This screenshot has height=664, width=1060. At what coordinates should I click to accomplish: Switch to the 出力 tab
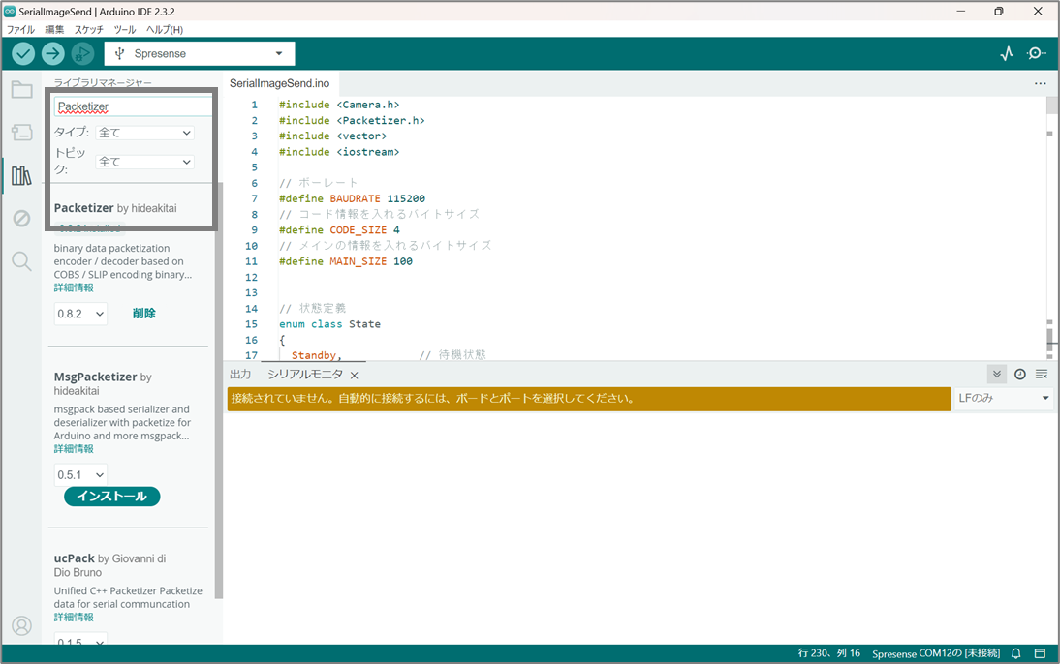(240, 375)
